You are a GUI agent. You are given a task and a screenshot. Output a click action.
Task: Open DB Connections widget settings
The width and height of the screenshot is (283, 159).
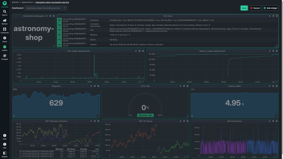[276, 121]
